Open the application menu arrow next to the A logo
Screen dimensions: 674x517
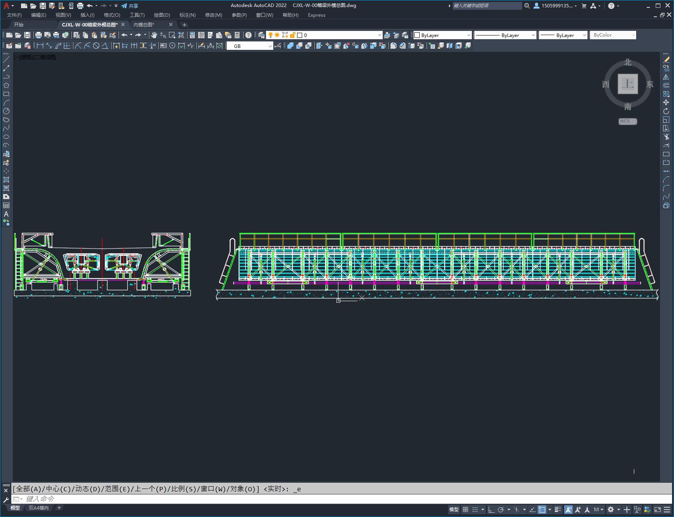pos(13,6)
